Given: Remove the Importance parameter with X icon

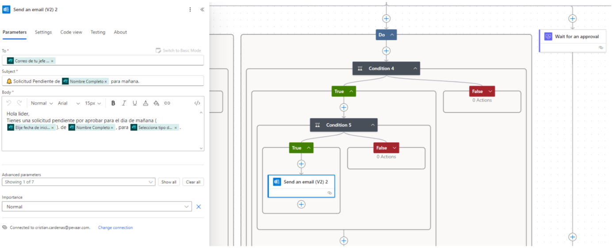Looking at the screenshot, I should (199, 206).
